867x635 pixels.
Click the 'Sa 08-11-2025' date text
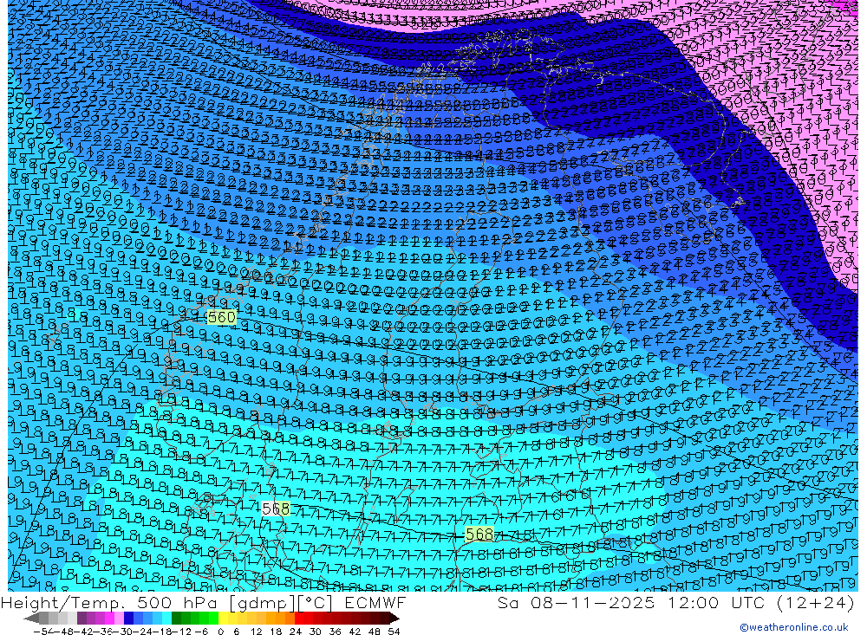(x=577, y=603)
